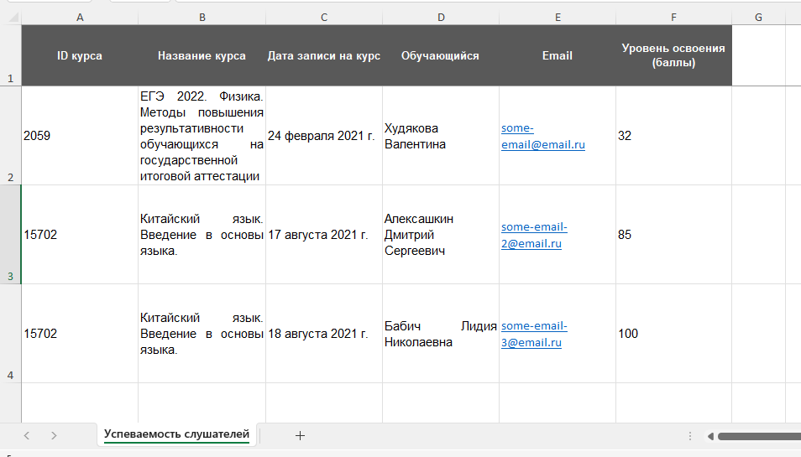The image size is (801, 457).
Task: Select column A by its header
Action: pos(80,18)
